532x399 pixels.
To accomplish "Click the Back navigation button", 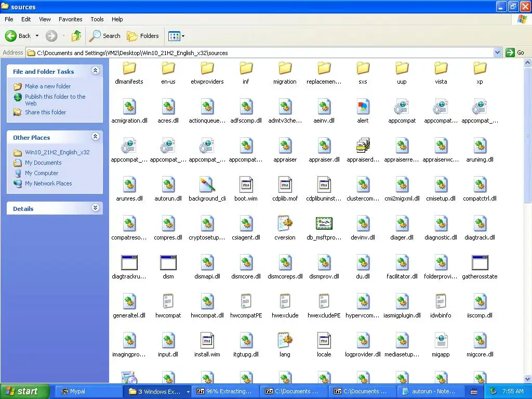I will point(18,36).
